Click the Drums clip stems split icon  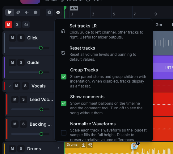[x=90, y=145]
